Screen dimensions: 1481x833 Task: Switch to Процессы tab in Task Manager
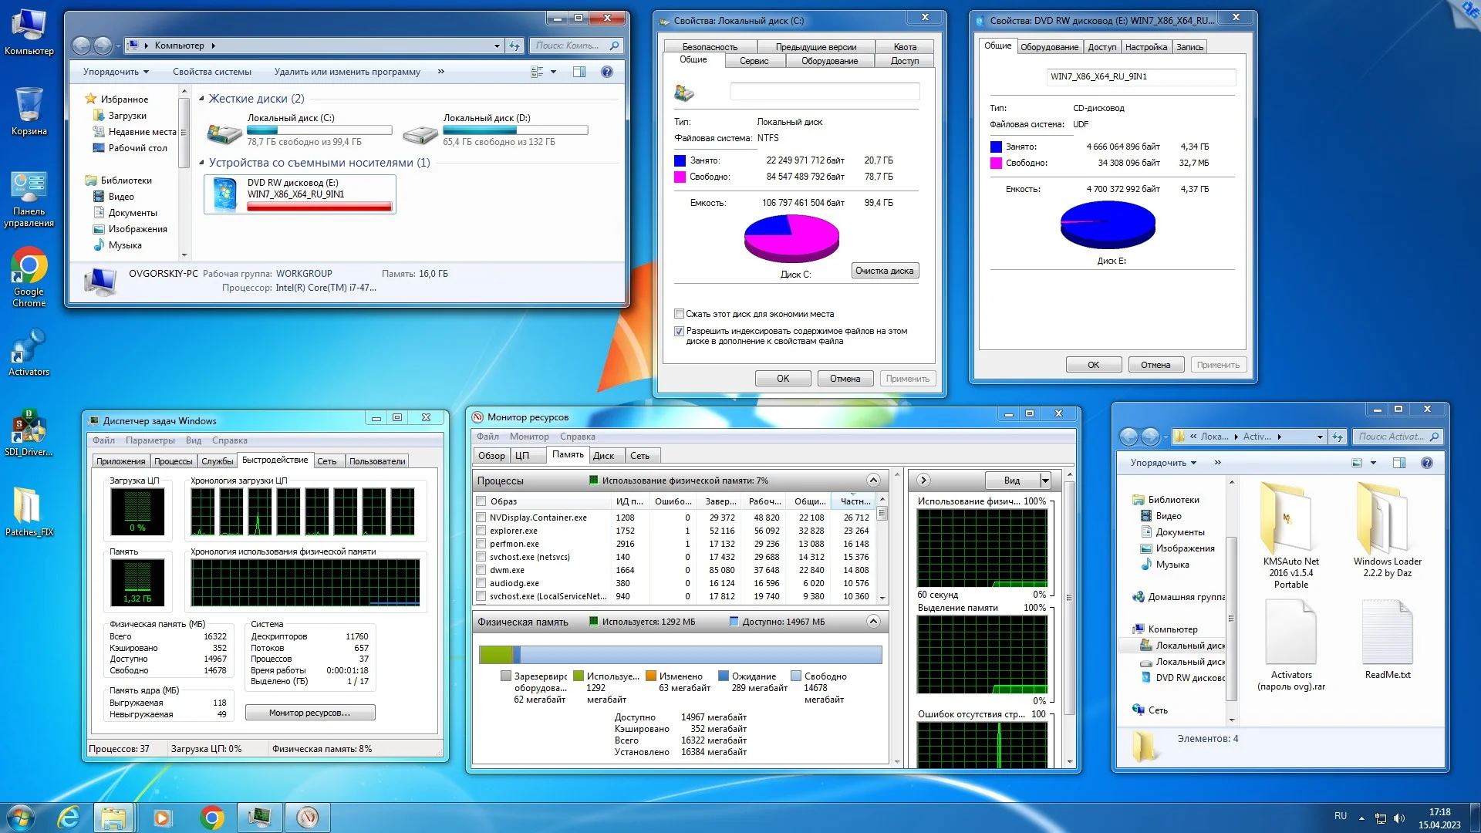[x=173, y=461]
